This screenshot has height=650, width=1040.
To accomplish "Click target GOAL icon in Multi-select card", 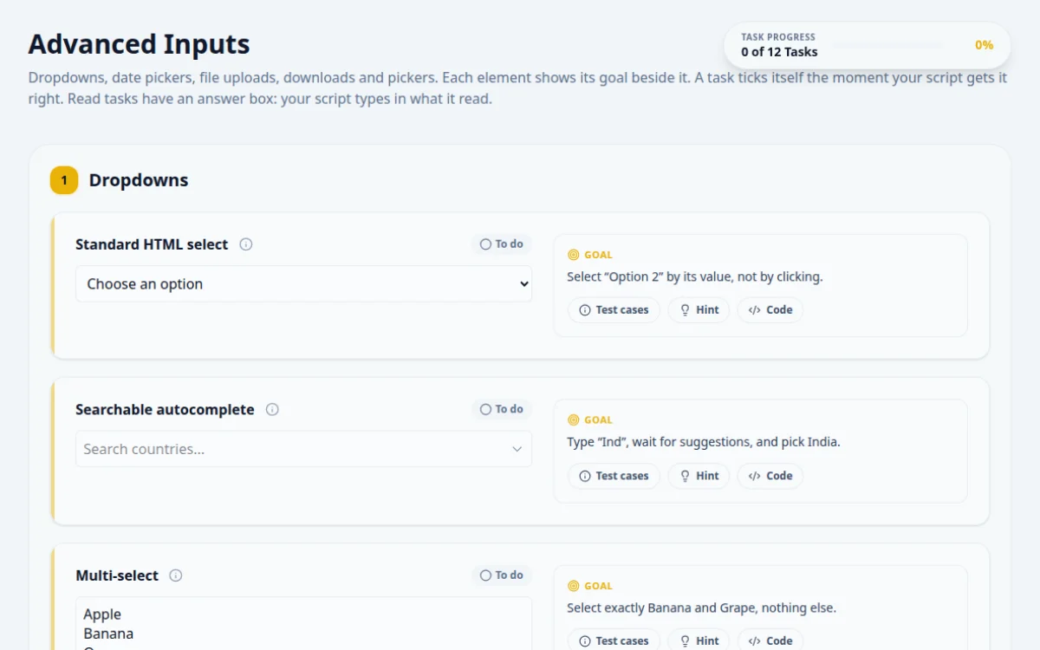I will click(x=573, y=586).
